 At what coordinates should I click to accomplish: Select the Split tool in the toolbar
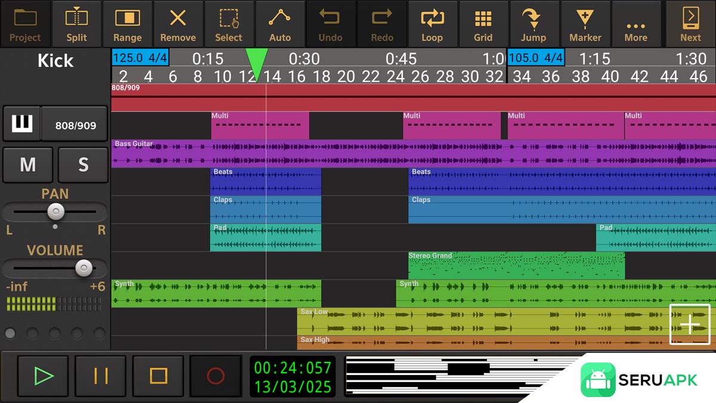pyautogui.click(x=76, y=24)
